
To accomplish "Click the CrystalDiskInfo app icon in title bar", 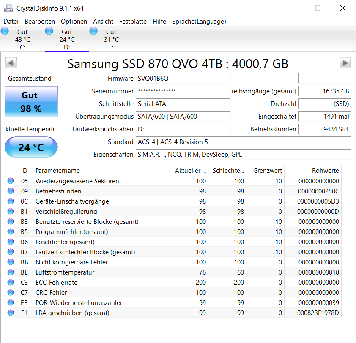I will click(8, 8).
